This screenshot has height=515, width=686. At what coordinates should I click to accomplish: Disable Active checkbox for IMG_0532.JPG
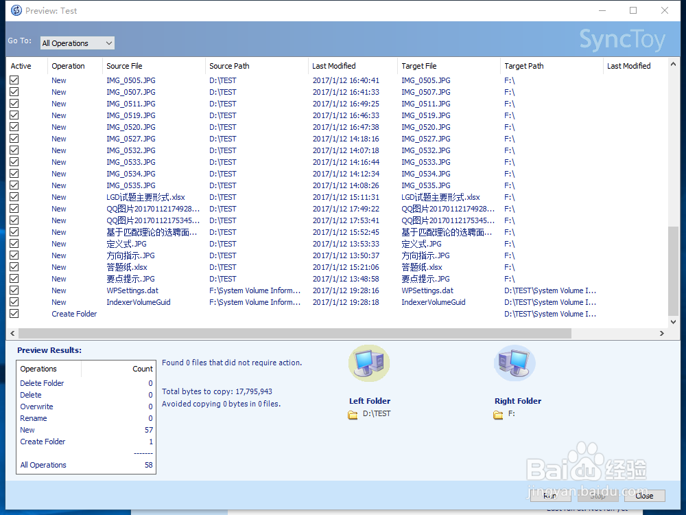click(x=14, y=150)
